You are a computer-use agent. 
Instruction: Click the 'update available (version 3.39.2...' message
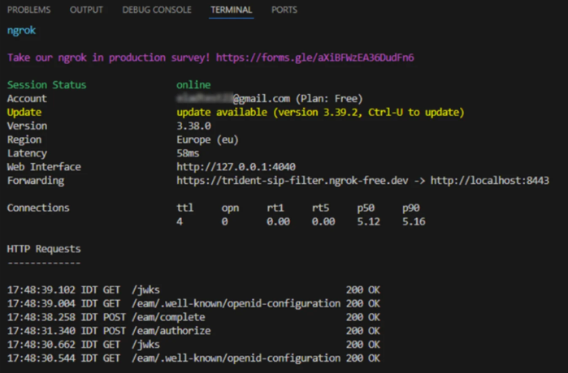tap(320, 113)
